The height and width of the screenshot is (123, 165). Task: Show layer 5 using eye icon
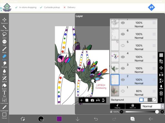(x=123, y=45)
